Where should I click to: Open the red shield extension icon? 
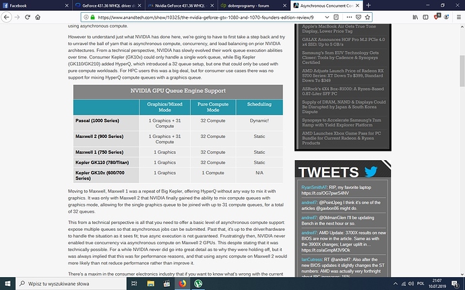(x=437, y=17)
